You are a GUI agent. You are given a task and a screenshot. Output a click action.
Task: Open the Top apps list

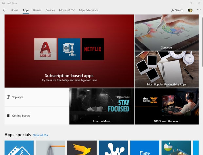[37, 97]
